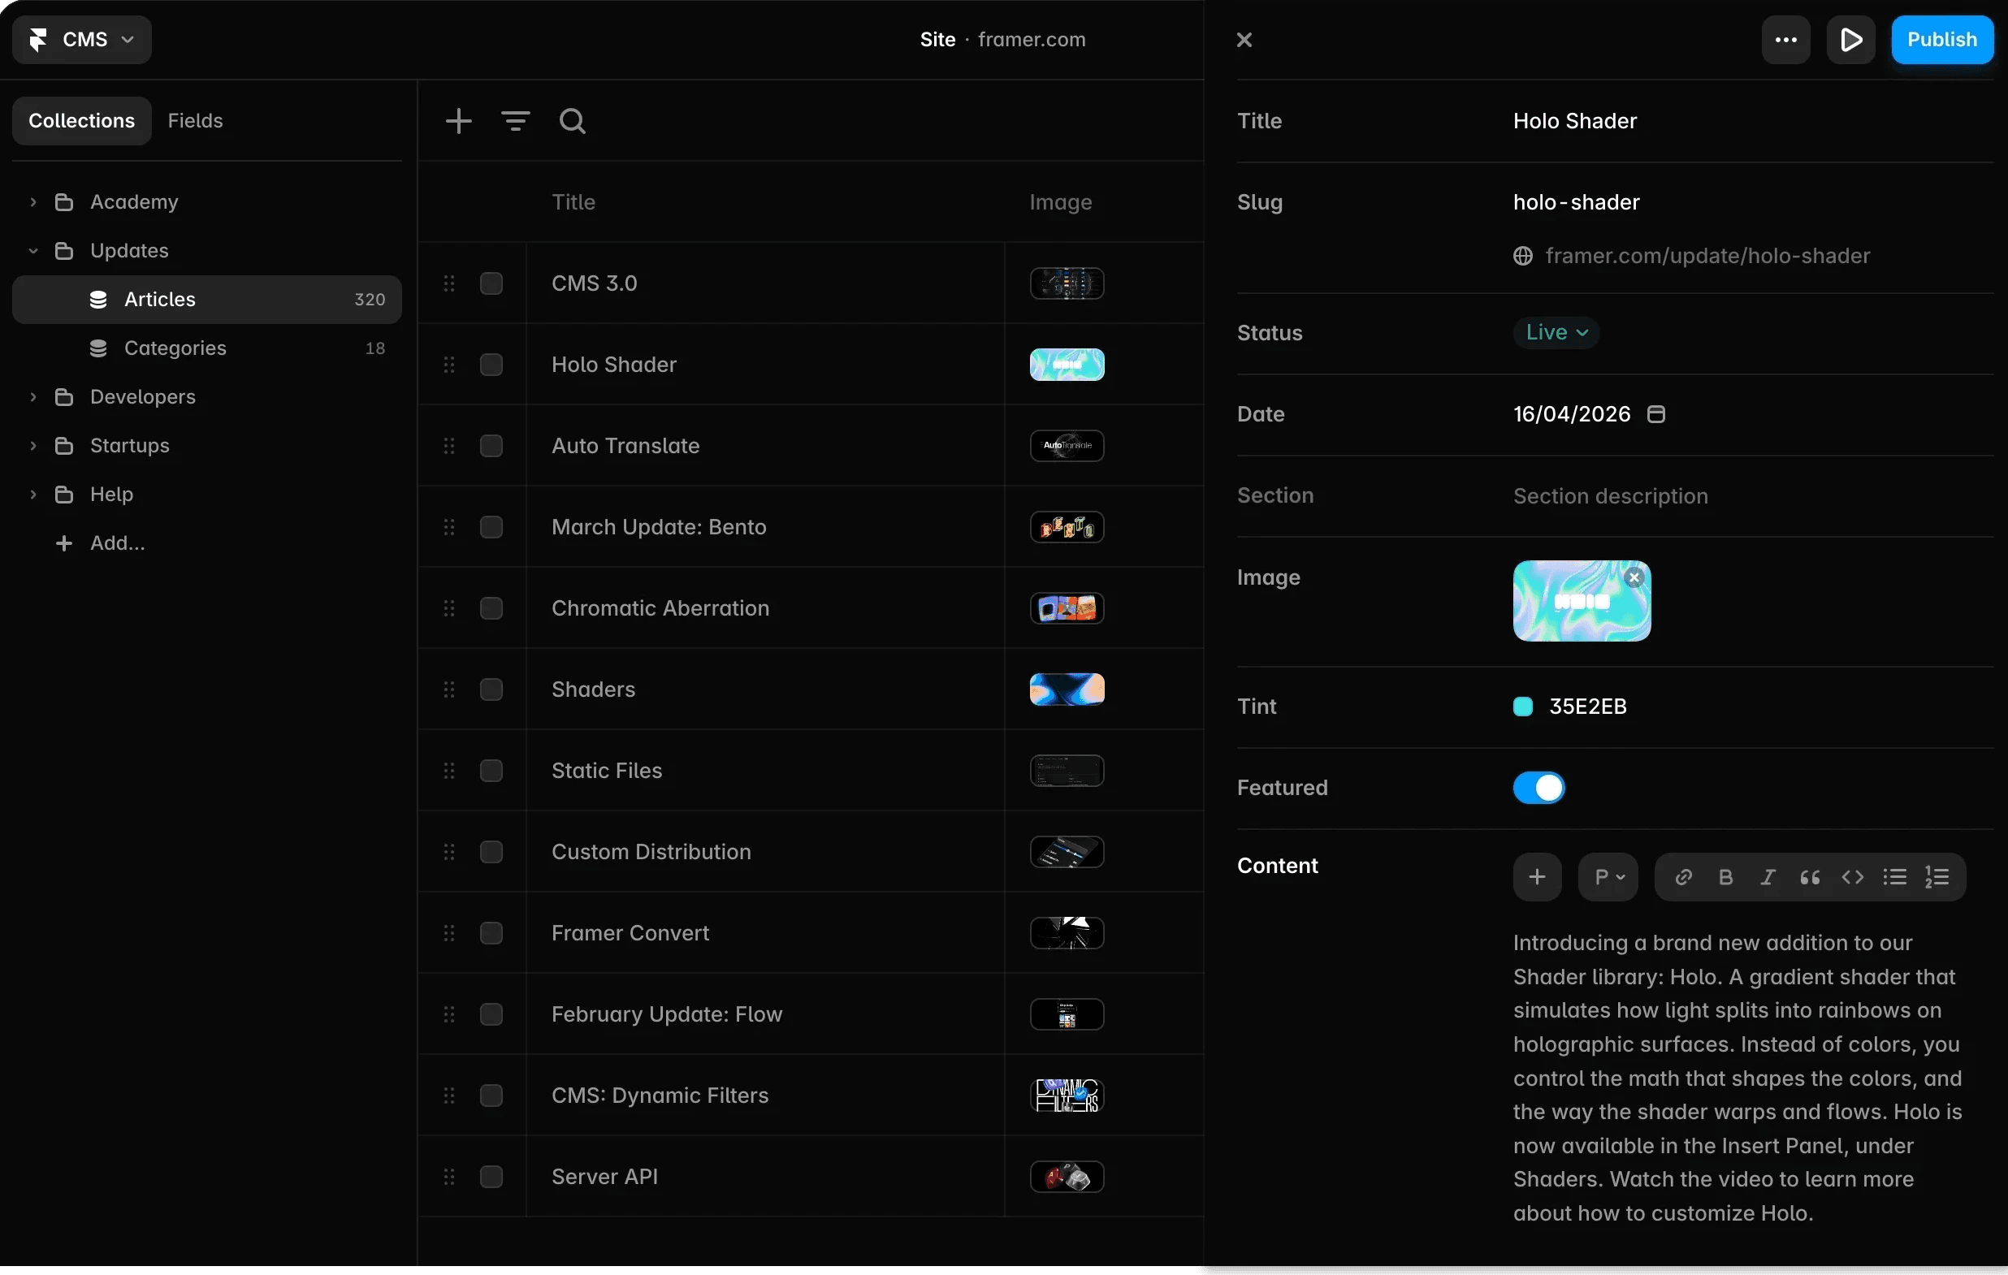Open the framer.com/update/holo-shader link

[x=1706, y=256]
